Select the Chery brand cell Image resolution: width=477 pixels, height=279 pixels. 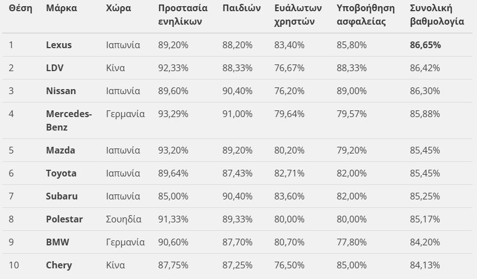(x=59, y=265)
